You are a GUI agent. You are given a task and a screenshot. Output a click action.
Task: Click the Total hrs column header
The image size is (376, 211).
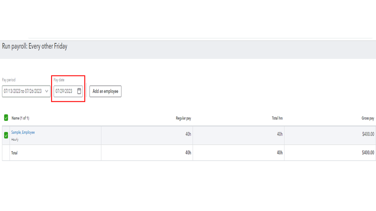[277, 118]
